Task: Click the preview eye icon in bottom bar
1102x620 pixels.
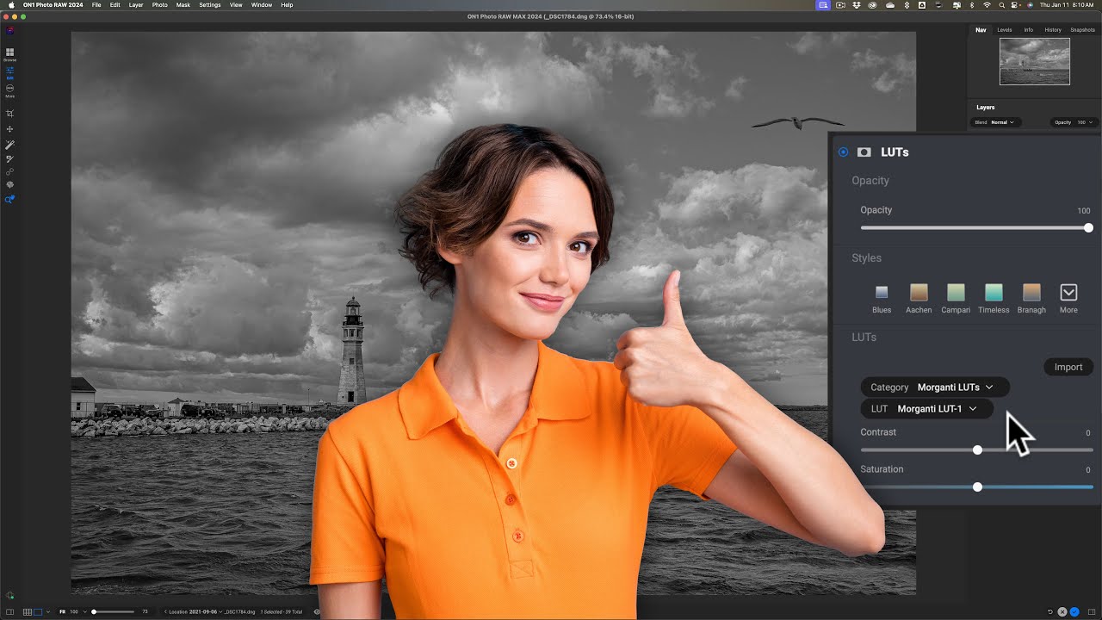Action: [x=317, y=611]
